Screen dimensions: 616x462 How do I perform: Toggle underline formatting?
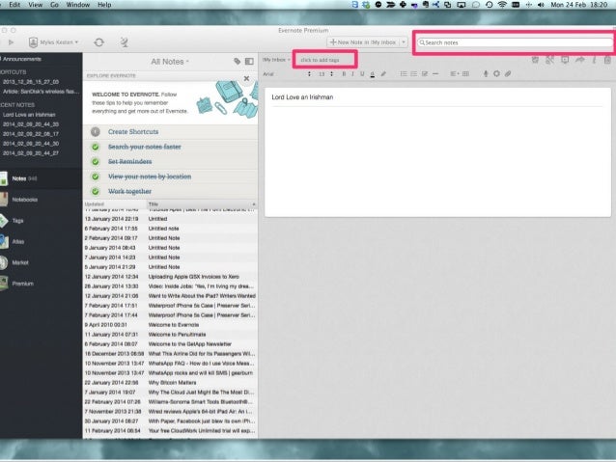[x=362, y=74]
